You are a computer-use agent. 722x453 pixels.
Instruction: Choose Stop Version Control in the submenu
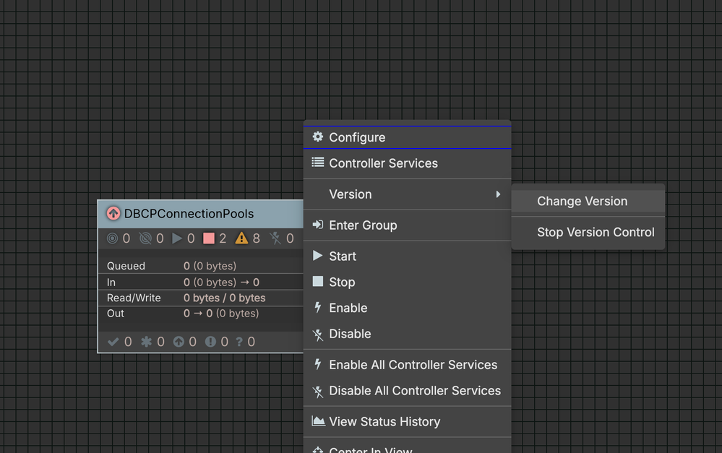click(588, 232)
